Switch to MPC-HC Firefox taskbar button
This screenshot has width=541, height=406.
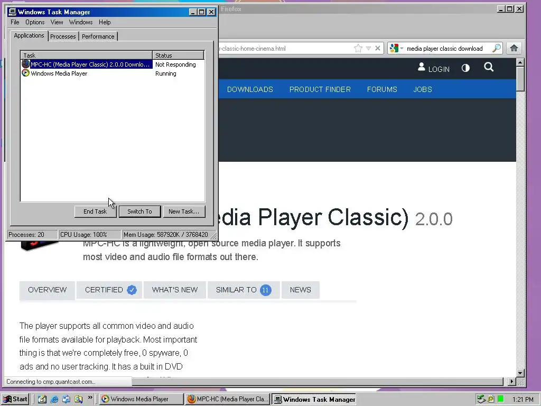(x=228, y=399)
